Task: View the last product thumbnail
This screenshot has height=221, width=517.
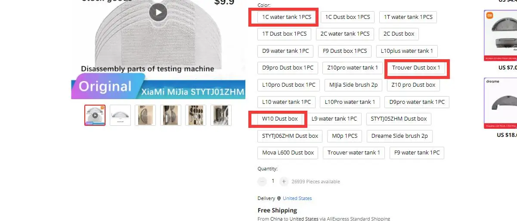Action: (221, 115)
